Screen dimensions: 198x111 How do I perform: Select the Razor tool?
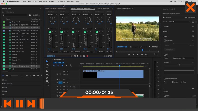(47, 71)
